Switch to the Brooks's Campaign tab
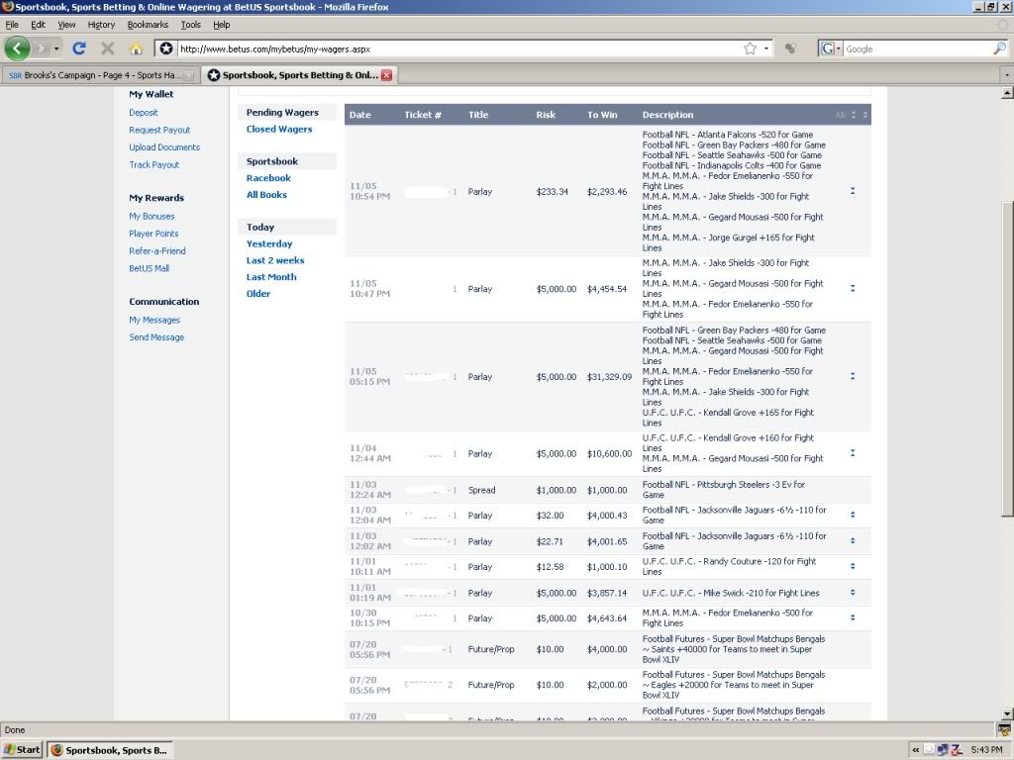1014x760 pixels. tap(100, 75)
